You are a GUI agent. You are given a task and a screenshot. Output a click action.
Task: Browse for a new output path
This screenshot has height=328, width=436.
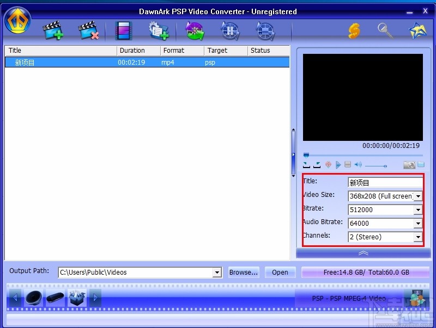pyautogui.click(x=243, y=272)
